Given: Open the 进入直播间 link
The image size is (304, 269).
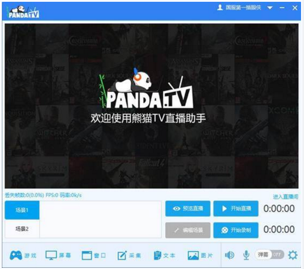Looking at the screenshot, I should pos(285,197).
